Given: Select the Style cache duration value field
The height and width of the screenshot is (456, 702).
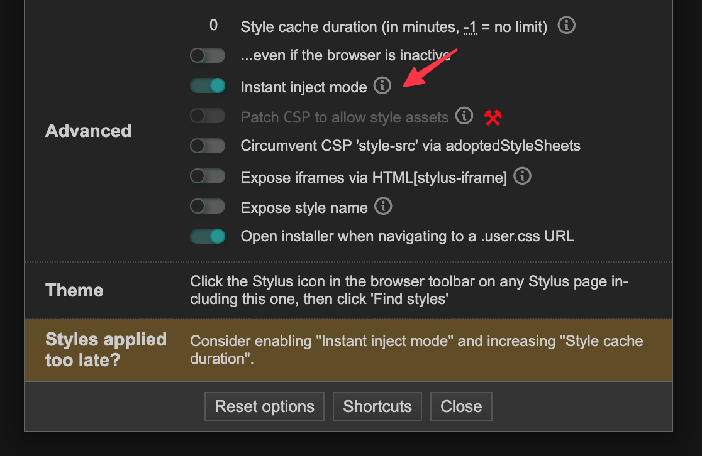Looking at the screenshot, I should click(213, 26).
